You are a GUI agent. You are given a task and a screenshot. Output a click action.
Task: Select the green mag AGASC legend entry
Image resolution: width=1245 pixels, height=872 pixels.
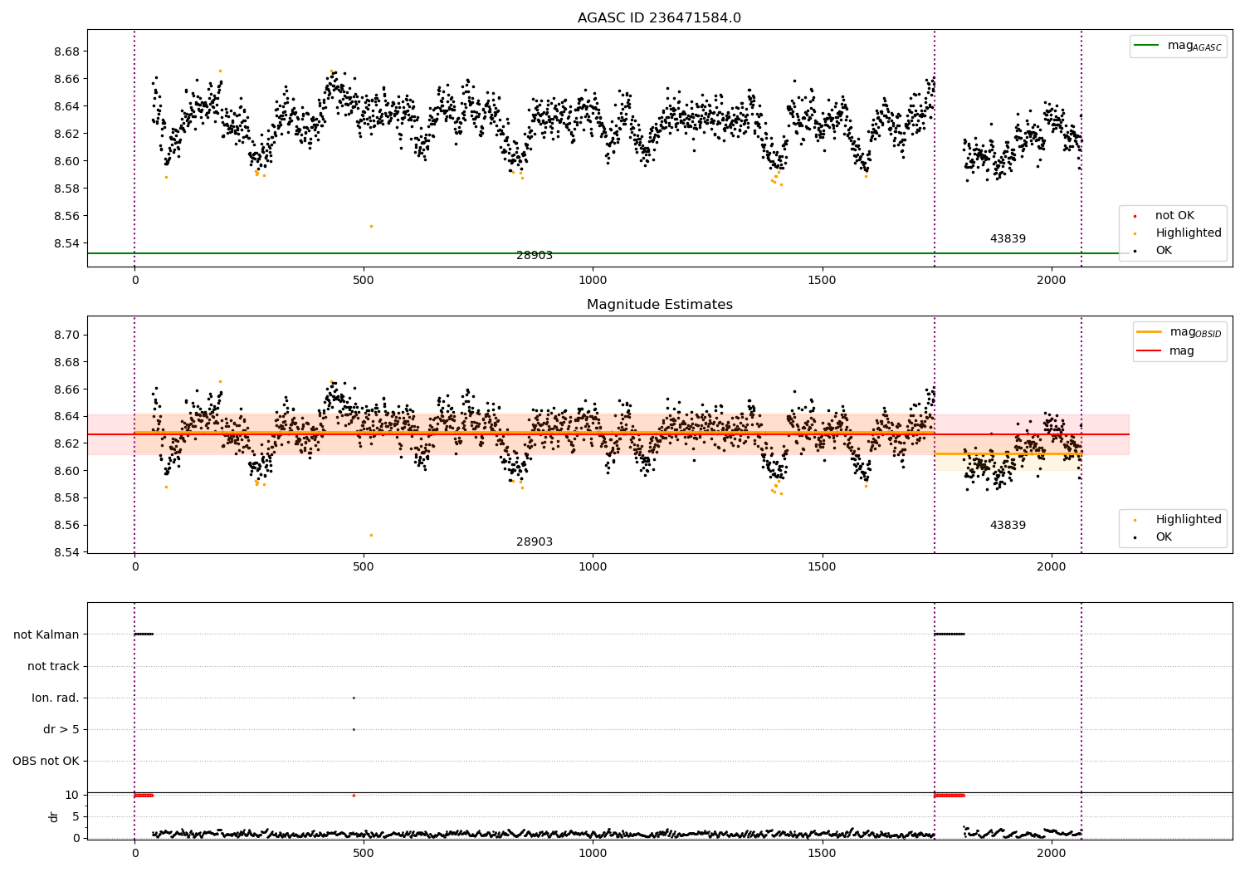click(x=1178, y=46)
